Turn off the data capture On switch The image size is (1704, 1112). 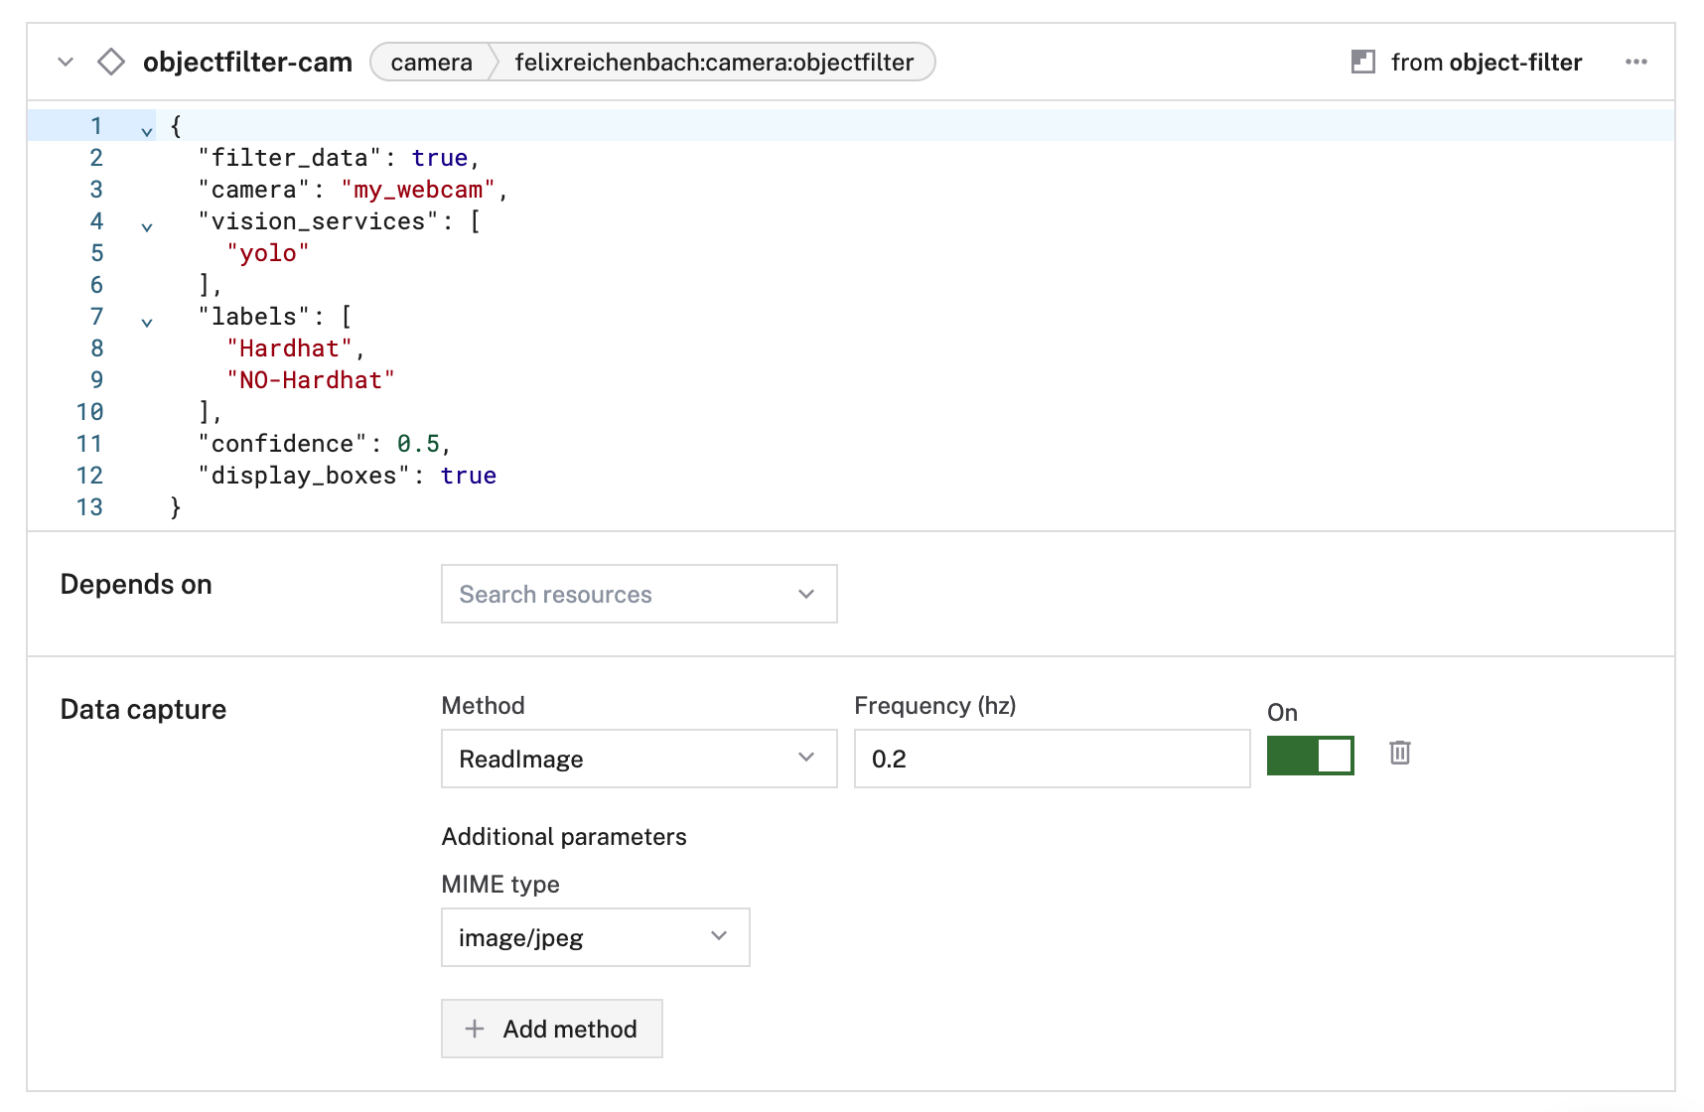pos(1310,756)
